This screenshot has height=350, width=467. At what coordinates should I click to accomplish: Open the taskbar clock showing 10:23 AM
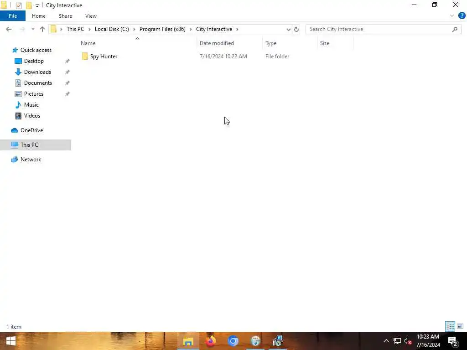[x=428, y=341]
